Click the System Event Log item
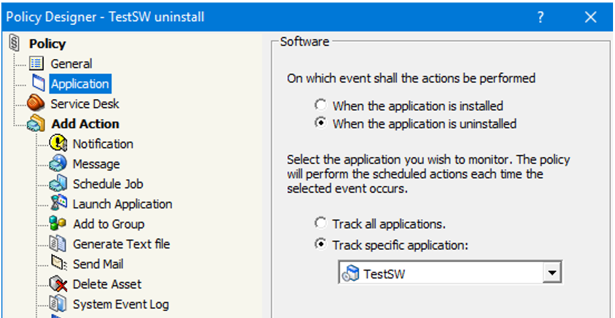 120,304
